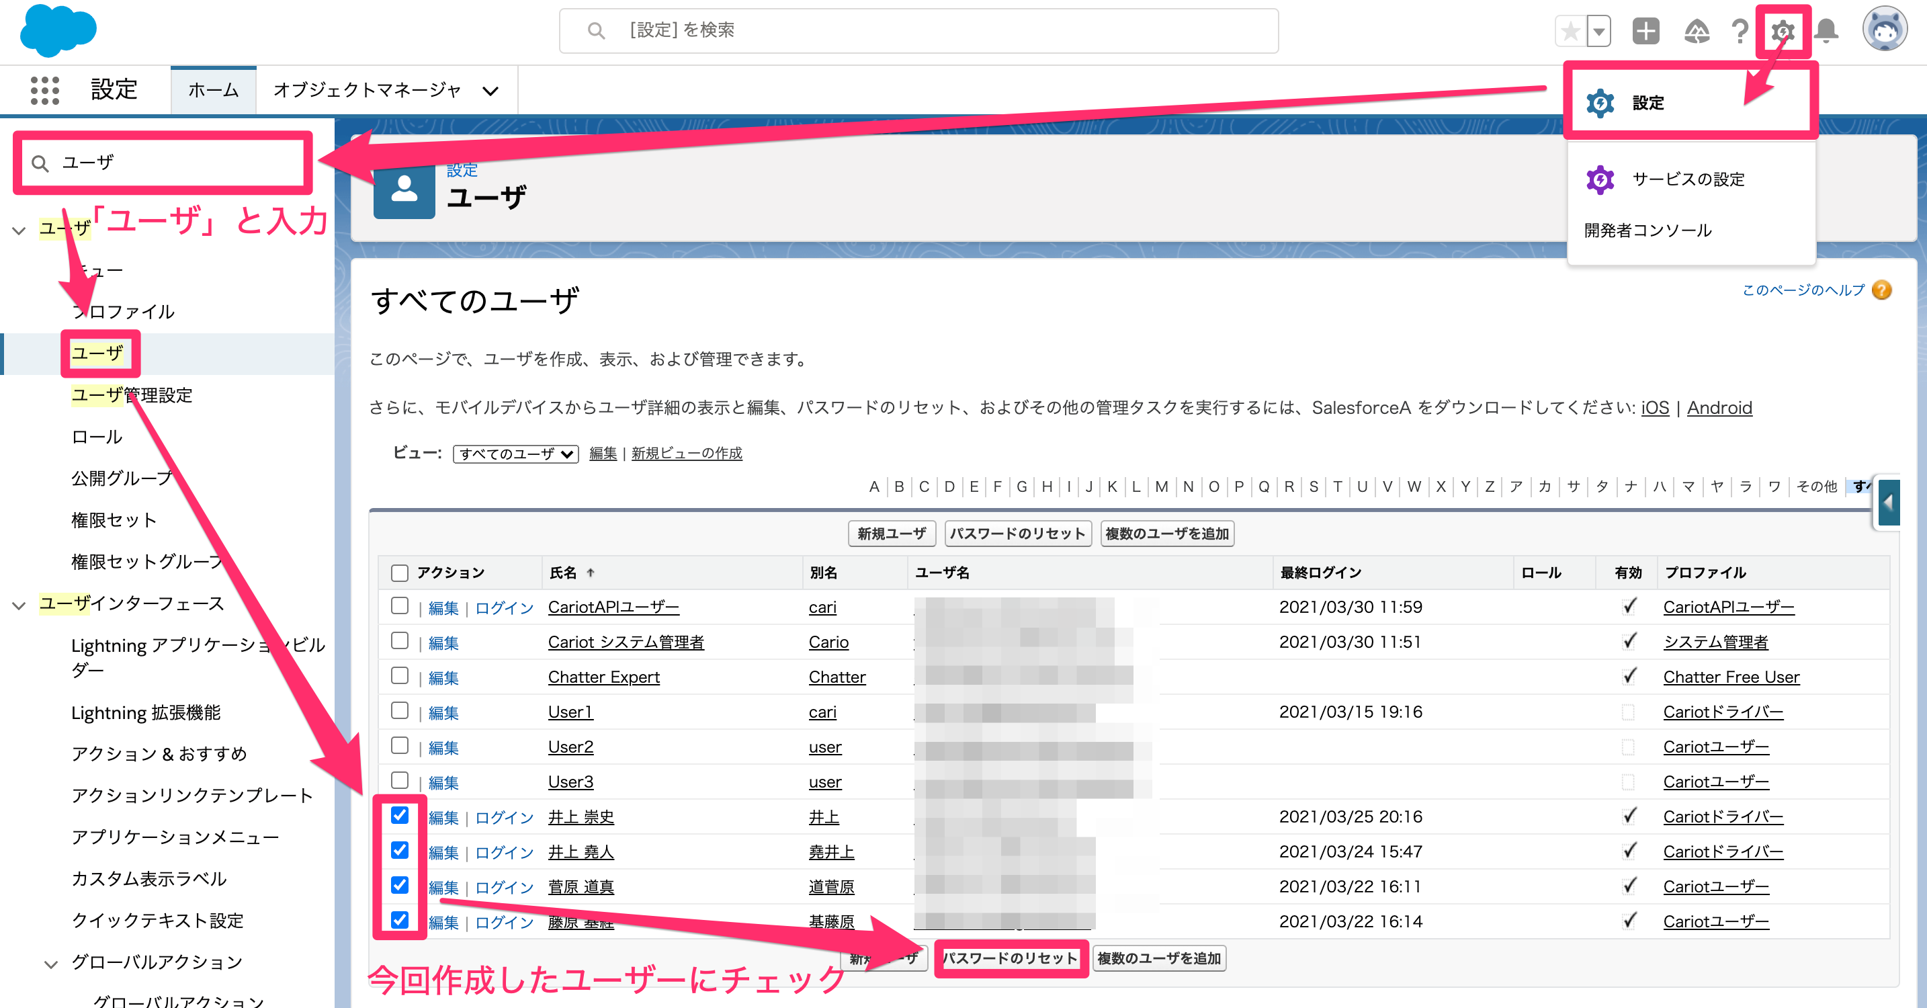Open the notifications bell
Viewport: 1927px width, 1008px height.
tap(1827, 32)
